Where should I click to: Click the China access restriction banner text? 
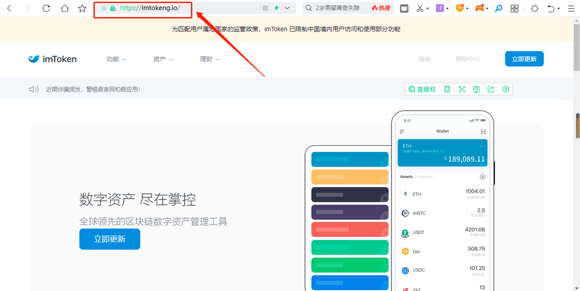(286, 29)
